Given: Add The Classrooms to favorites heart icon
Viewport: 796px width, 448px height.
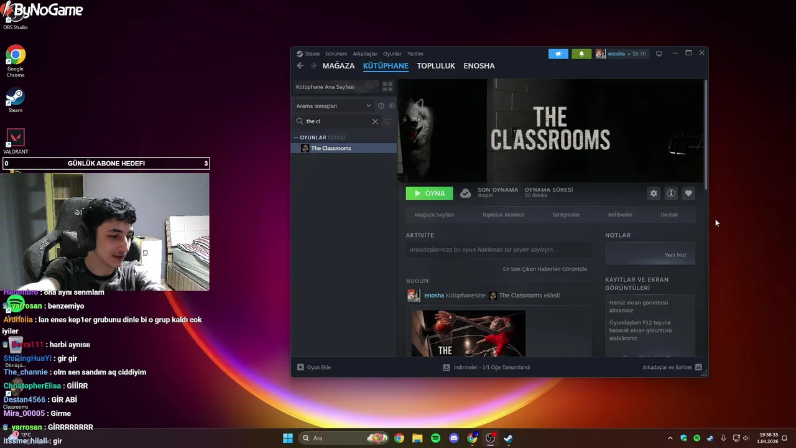Looking at the screenshot, I should pyautogui.click(x=688, y=194).
